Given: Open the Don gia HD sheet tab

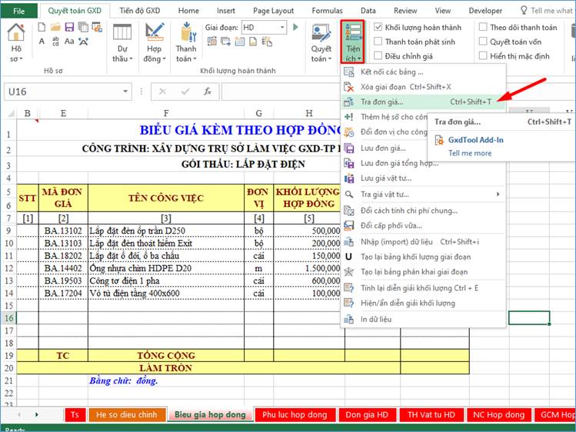Looking at the screenshot, I should coord(366,414).
